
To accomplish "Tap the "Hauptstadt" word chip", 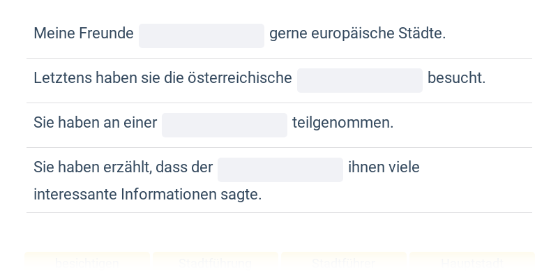I will coord(472,264).
